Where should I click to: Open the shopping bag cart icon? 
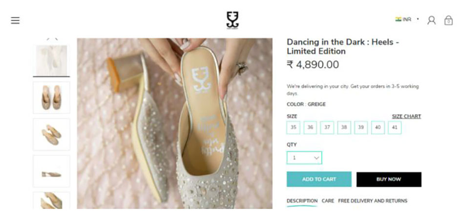click(x=448, y=20)
